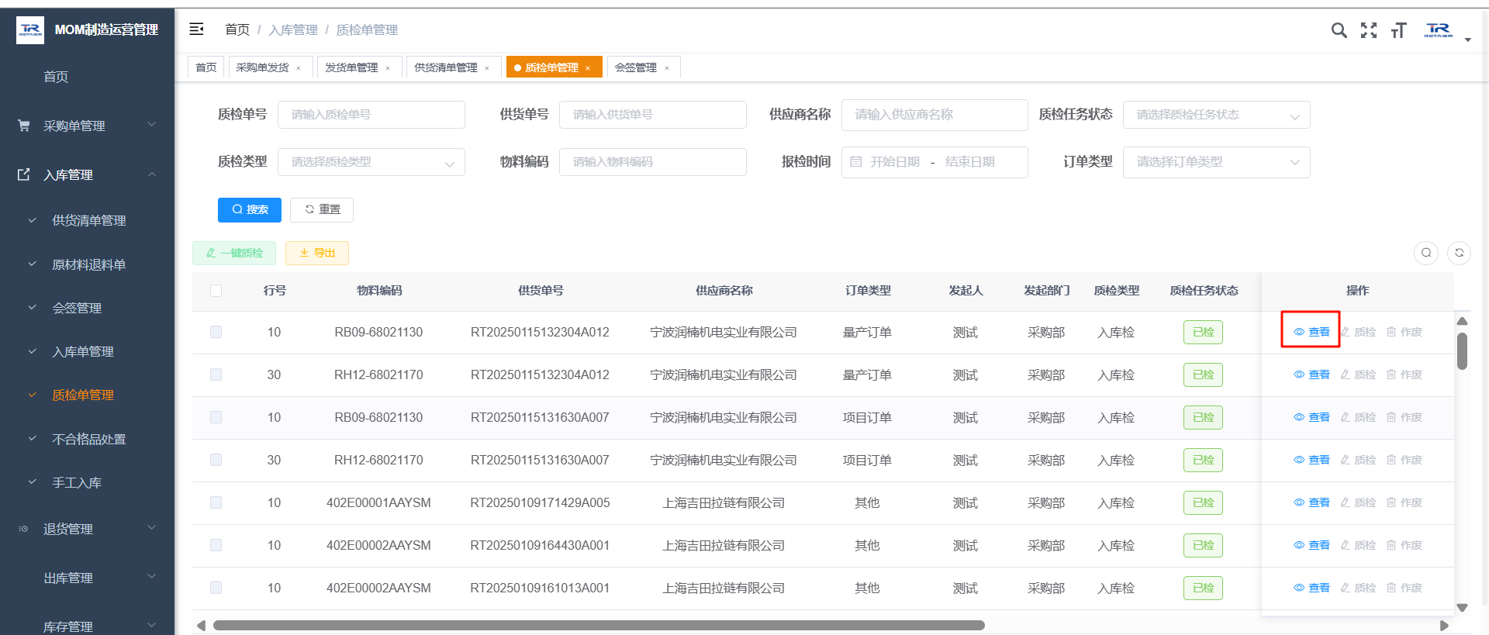Click 质检 for RB09-68021130 RT20250115131630A007 row
Viewport: 1489px width, 635px height.
1358,417
